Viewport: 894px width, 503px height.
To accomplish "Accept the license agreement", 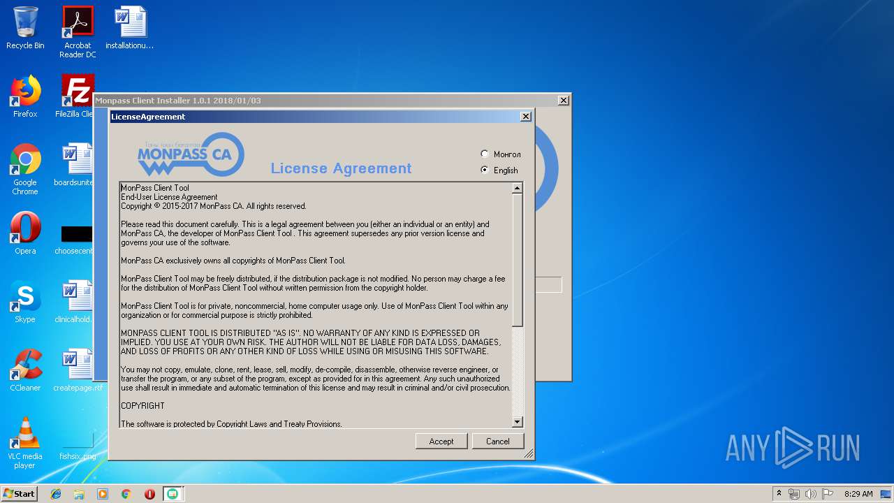I will tap(441, 441).
